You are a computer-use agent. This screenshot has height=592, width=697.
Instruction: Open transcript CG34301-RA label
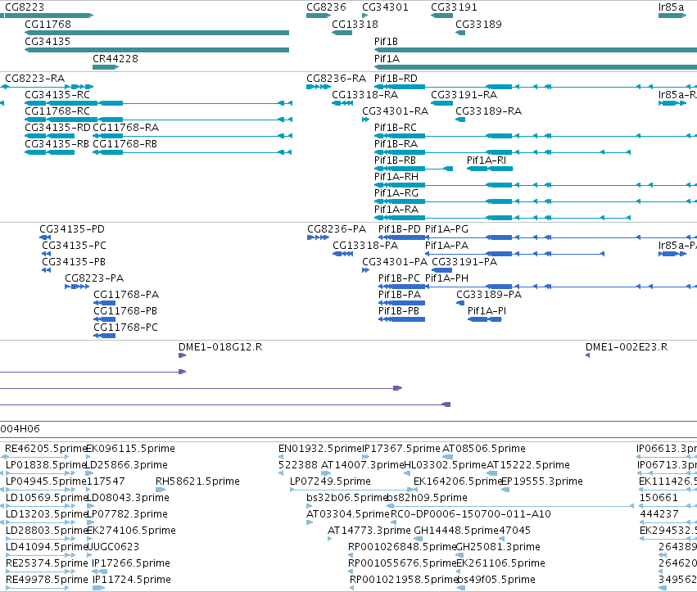395,111
